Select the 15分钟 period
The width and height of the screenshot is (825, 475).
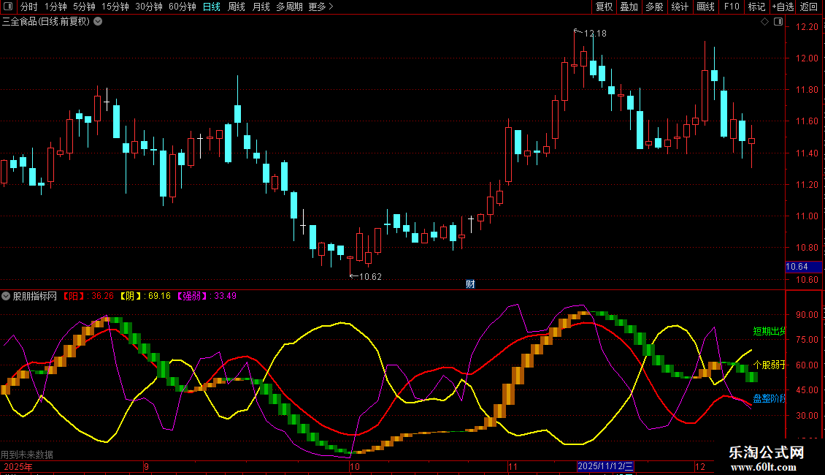coord(115,7)
